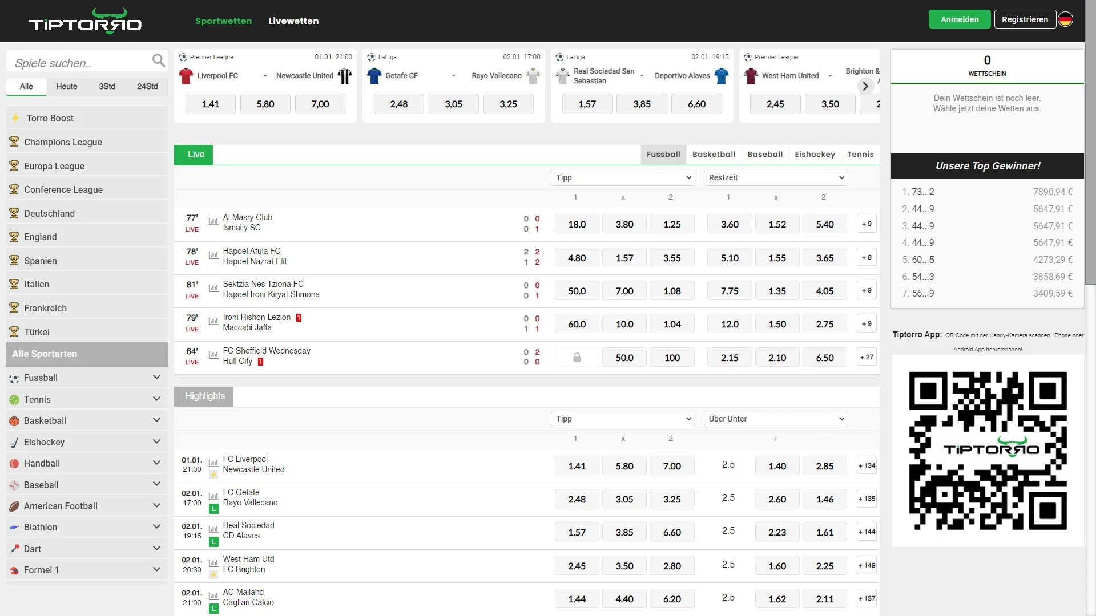Toggle the Livewetten navigation item

pyautogui.click(x=293, y=21)
